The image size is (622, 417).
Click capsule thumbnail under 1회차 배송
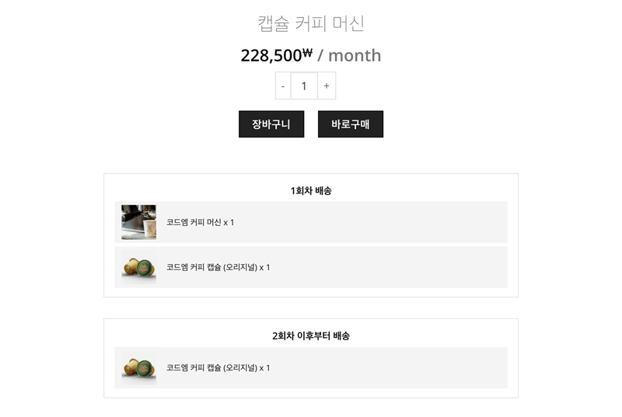pyautogui.click(x=138, y=267)
